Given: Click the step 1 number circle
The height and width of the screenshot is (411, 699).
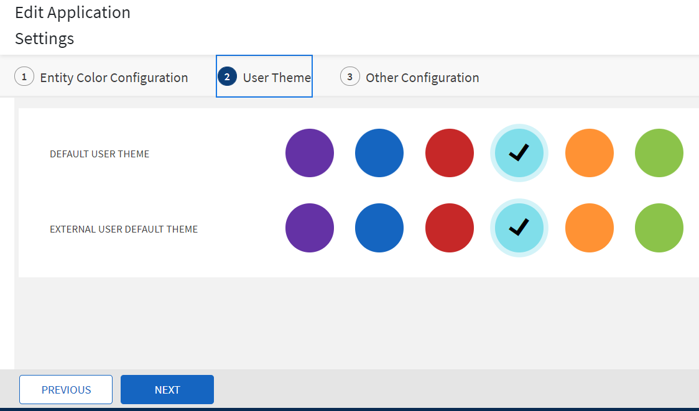Looking at the screenshot, I should pos(24,76).
